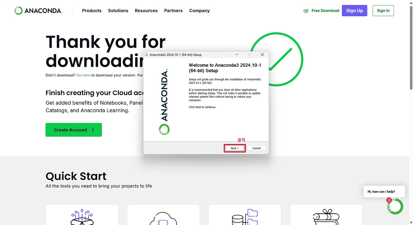
Task: Click the download icon beside Free Download
Action: 306,11
